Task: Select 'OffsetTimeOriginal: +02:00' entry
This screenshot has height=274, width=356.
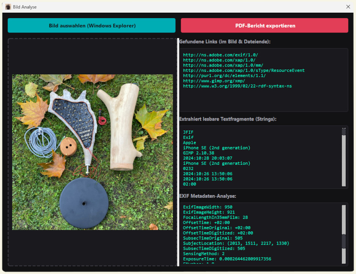Action: pyautogui.click(x=217, y=228)
